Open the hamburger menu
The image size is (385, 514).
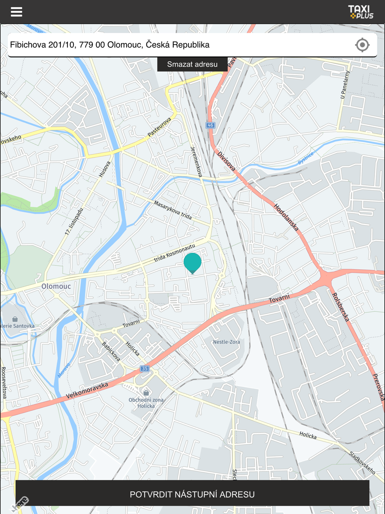[x=16, y=12]
